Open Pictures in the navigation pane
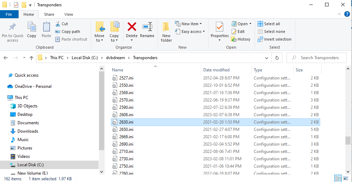Screen dimensions: 352x182 22,148
